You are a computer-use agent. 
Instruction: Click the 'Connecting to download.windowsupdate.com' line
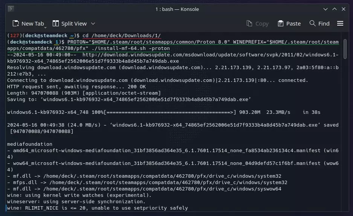point(157,80)
